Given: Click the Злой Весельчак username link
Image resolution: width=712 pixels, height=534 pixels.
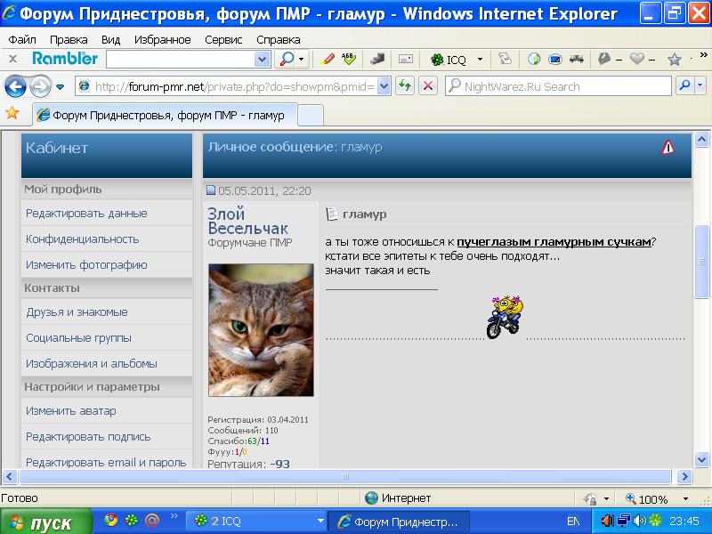Looking at the screenshot, I should (247, 221).
